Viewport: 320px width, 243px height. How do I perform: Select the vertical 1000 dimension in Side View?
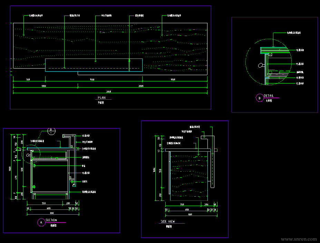[x=154, y=170]
